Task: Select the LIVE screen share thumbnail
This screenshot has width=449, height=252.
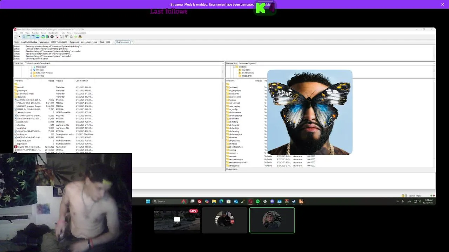Action: 177,220
